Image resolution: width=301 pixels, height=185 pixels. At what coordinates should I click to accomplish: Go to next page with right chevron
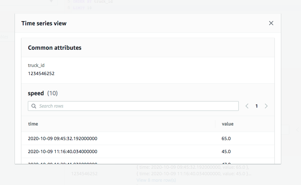[x=266, y=106]
